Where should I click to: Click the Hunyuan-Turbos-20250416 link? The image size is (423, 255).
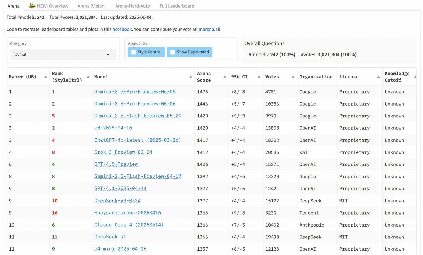point(128,213)
